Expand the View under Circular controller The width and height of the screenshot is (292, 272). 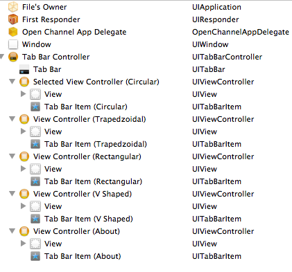pos(23,94)
